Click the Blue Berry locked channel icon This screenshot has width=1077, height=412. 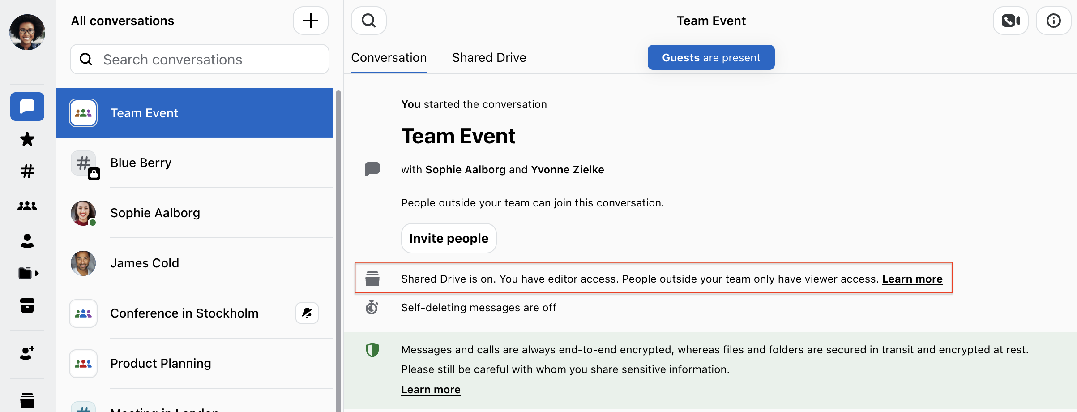point(85,165)
